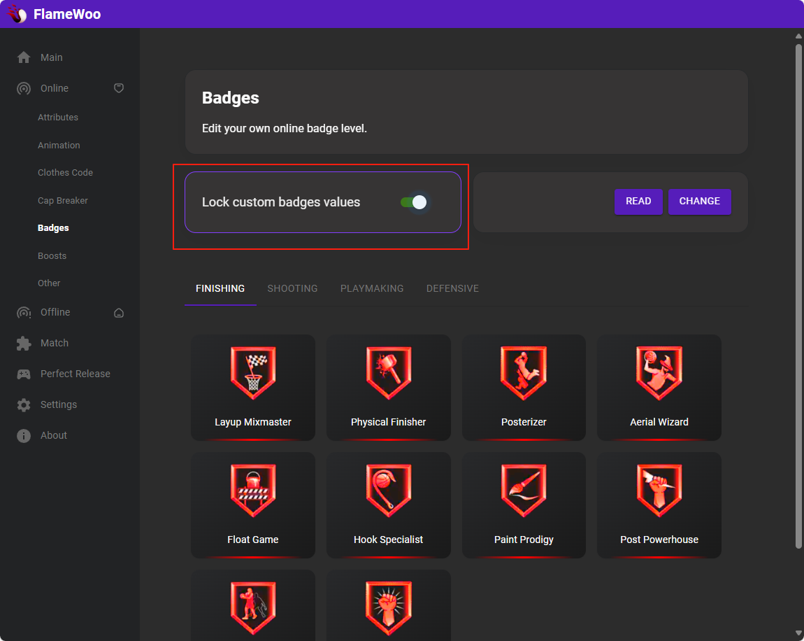Click the FlameWoo flaming ball logo
Viewport: 804px width, 641px height.
[x=17, y=14]
